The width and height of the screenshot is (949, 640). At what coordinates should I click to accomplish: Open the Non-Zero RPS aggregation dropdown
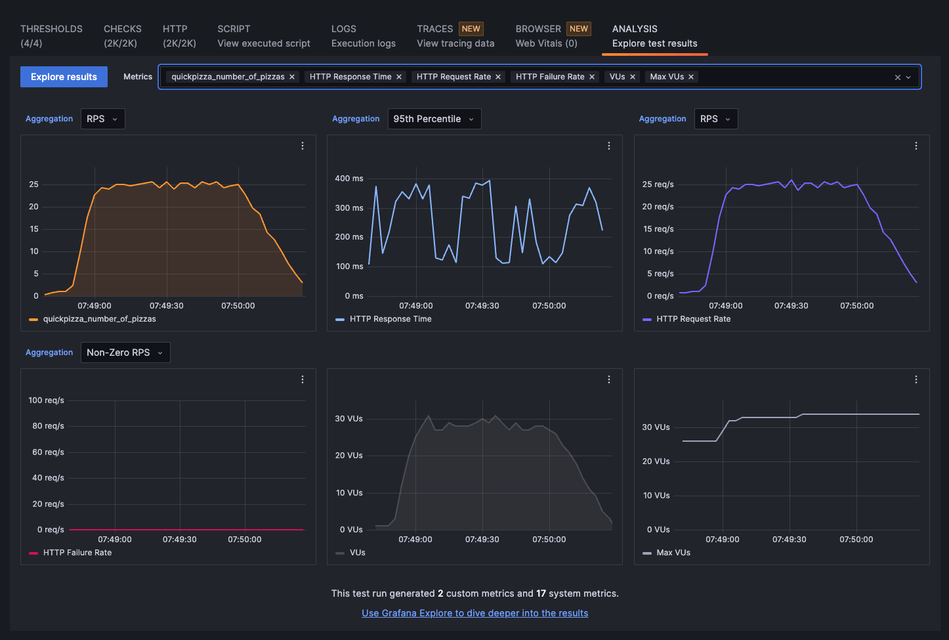click(125, 352)
